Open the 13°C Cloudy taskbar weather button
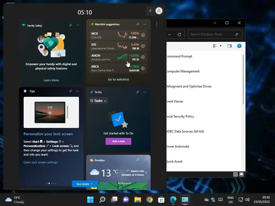This screenshot has width=275, height=206. click(15, 200)
